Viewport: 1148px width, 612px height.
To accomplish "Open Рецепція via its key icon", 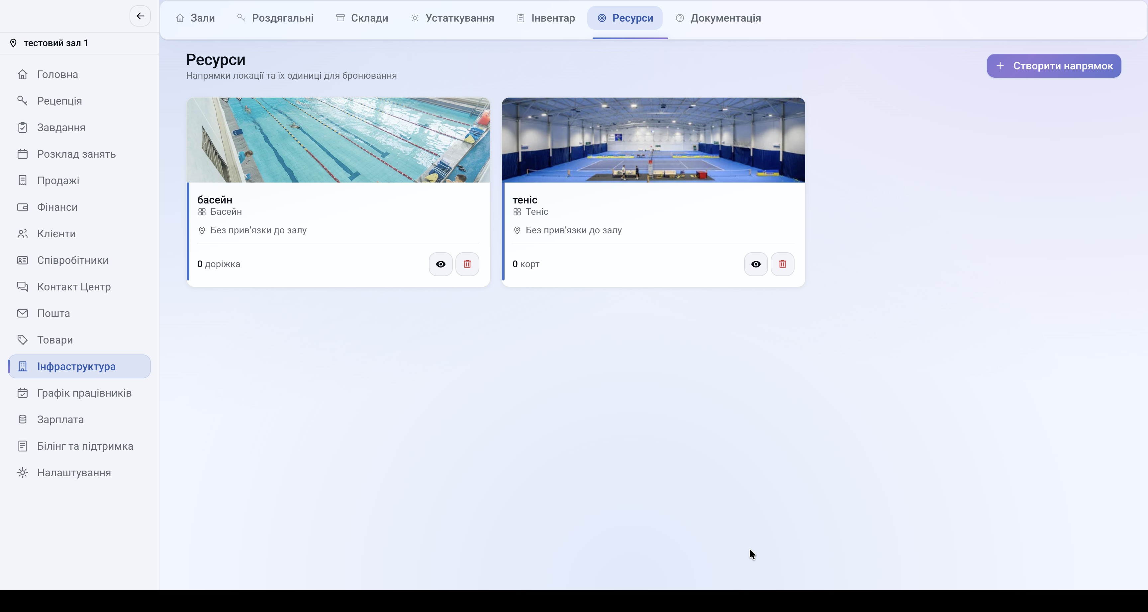I will pos(22,101).
